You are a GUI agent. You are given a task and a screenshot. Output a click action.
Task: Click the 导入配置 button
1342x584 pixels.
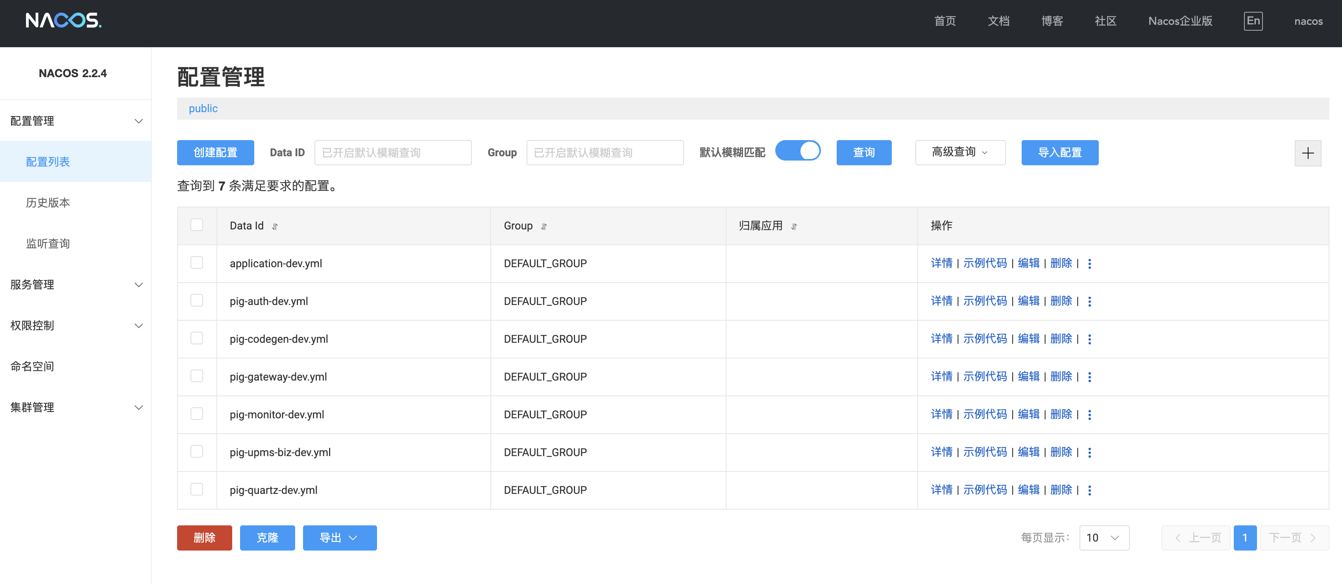point(1060,153)
